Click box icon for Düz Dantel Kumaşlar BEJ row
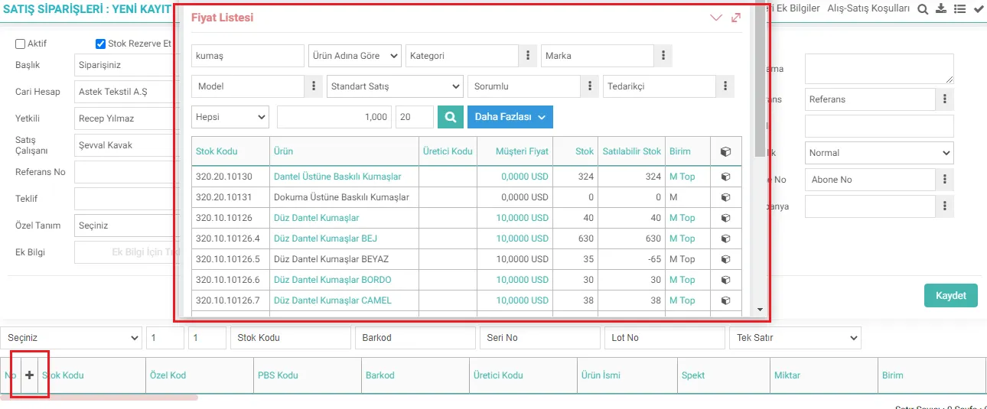Image resolution: width=987 pixels, height=409 pixels. point(725,239)
